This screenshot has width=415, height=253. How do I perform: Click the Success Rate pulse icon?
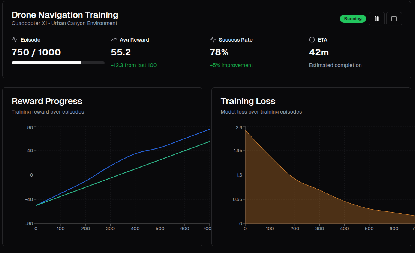pos(213,39)
